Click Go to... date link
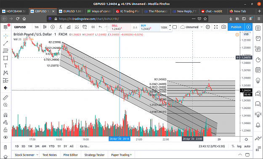 click(85, 146)
